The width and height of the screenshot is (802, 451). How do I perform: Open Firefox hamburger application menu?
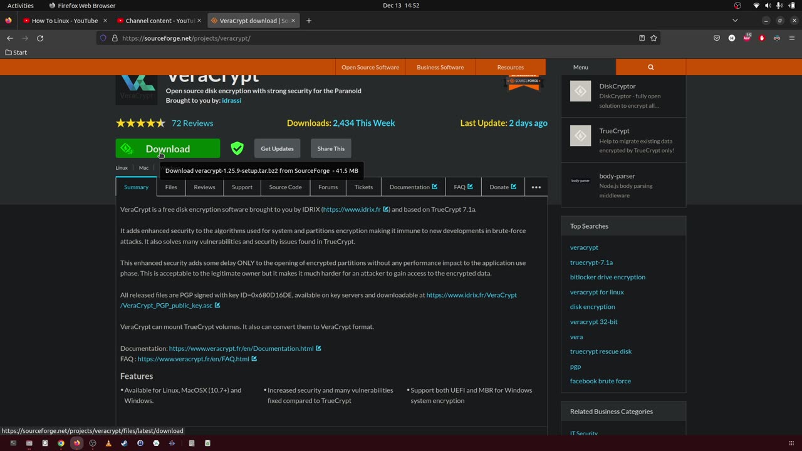(x=792, y=38)
